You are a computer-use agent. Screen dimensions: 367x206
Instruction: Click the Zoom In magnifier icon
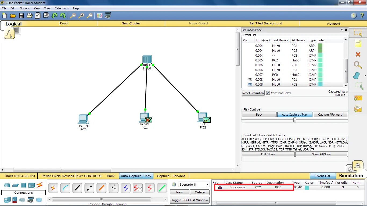pos(73,16)
